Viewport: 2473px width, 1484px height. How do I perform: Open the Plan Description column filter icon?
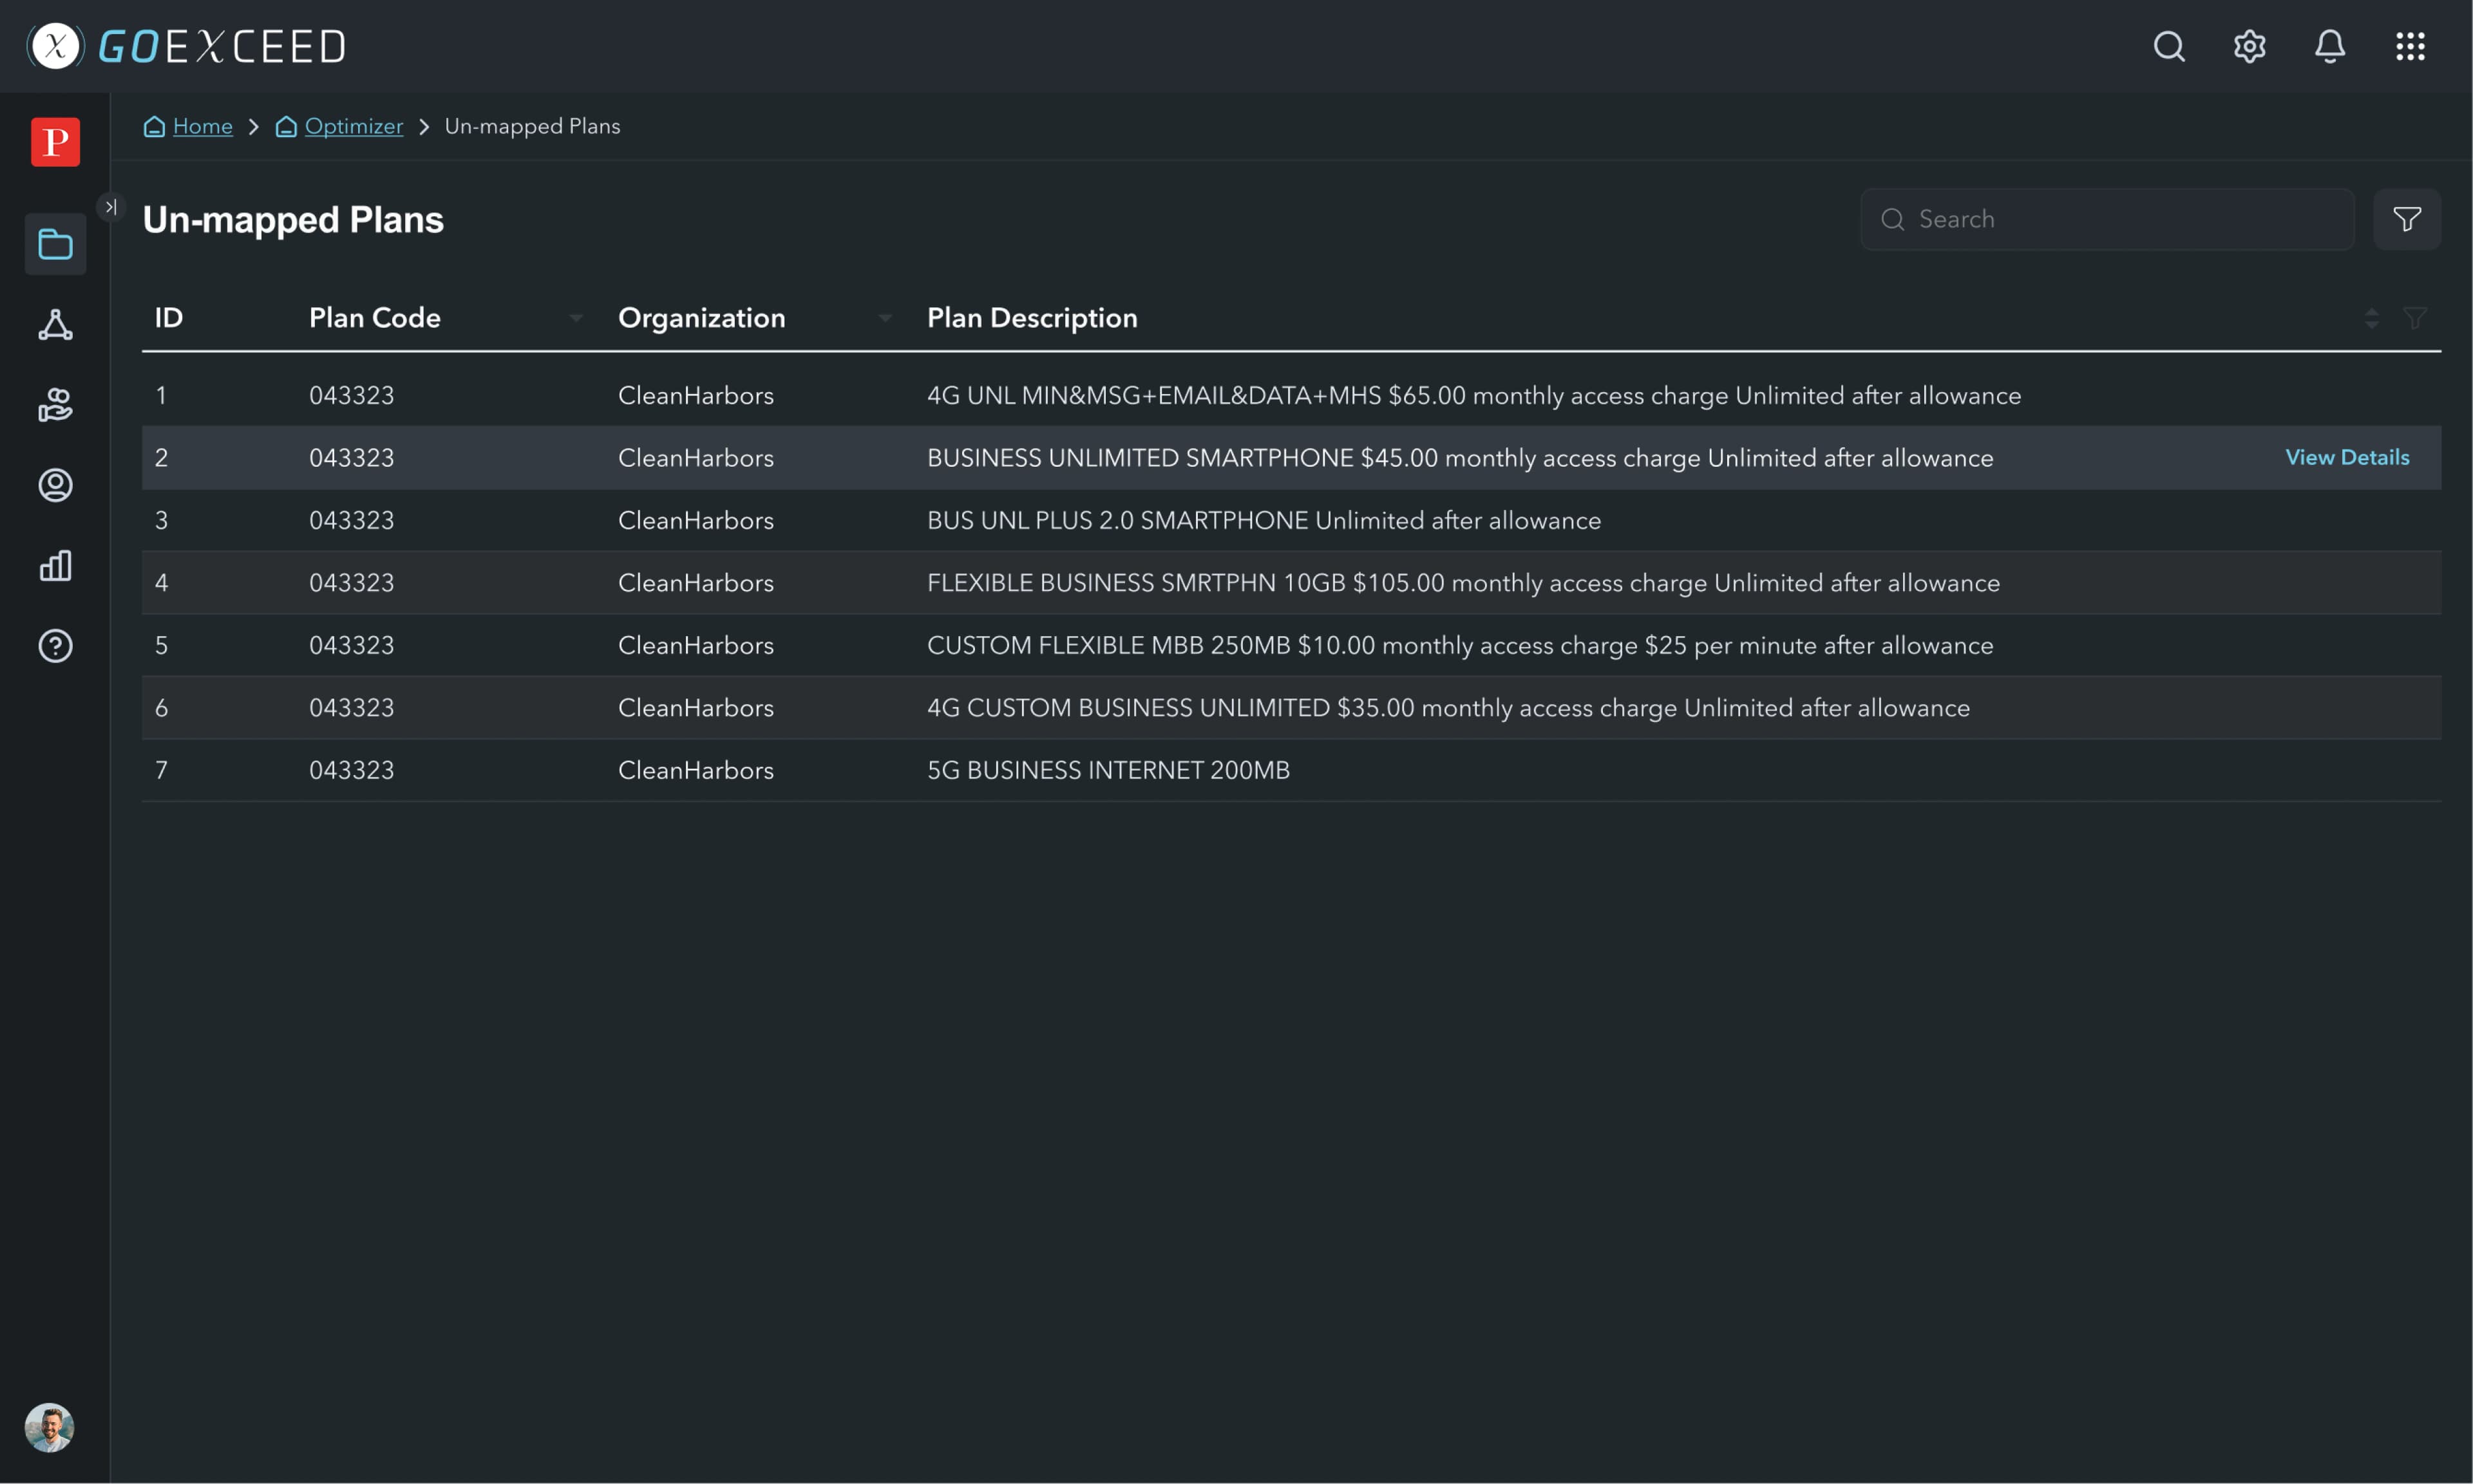pyautogui.click(x=2415, y=318)
